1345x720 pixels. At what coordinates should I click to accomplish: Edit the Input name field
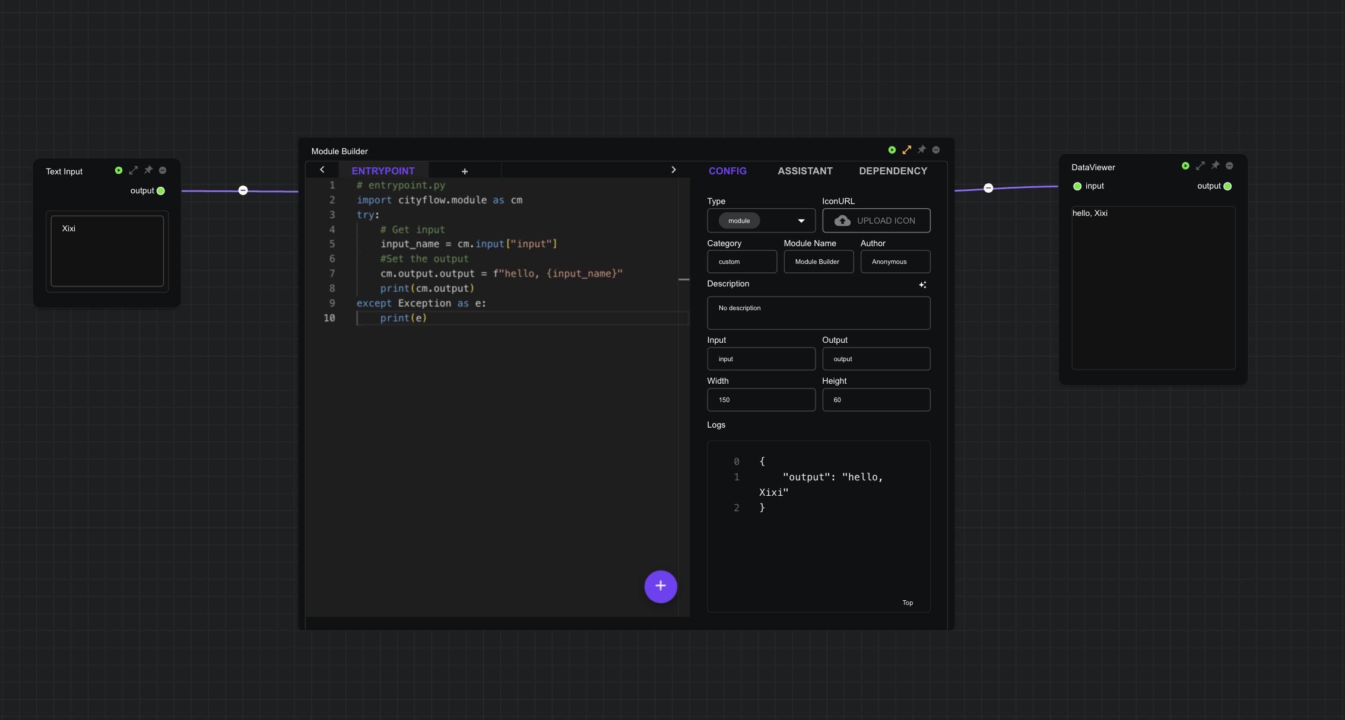click(761, 359)
